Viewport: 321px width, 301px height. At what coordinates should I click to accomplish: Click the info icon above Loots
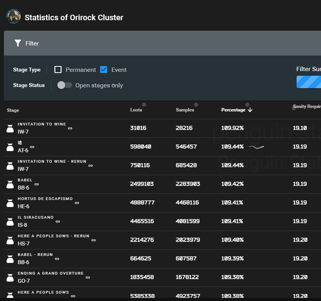144,104
